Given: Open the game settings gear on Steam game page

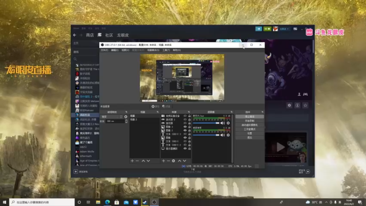Looking at the screenshot, I should click(289, 105).
